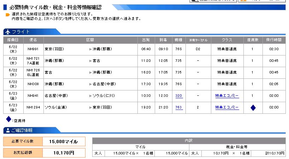Click the 内訳 breakdown header
This screenshot has width=289, height=159.
tap(189, 141)
